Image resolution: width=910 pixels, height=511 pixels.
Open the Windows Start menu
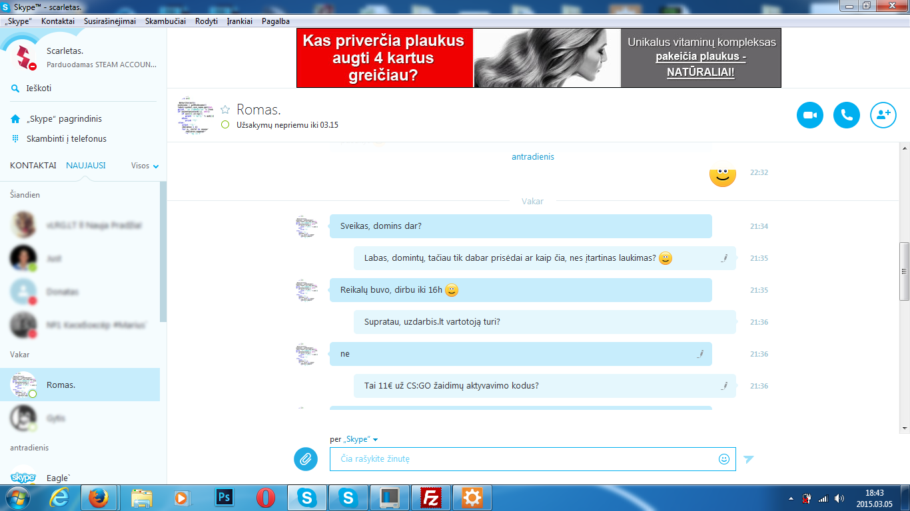[x=17, y=498]
